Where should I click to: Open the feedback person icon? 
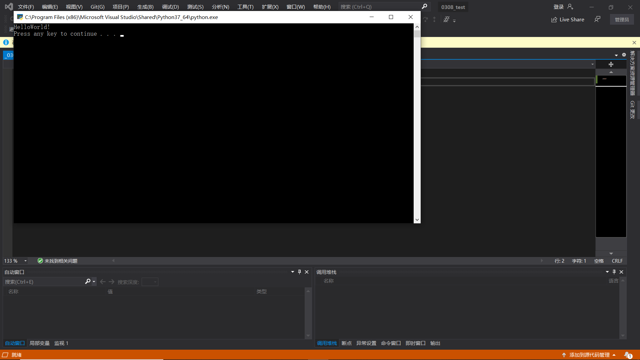click(x=597, y=19)
